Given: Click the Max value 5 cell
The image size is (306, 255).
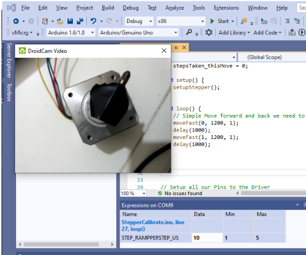Looking at the screenshot, I should 270,238.
